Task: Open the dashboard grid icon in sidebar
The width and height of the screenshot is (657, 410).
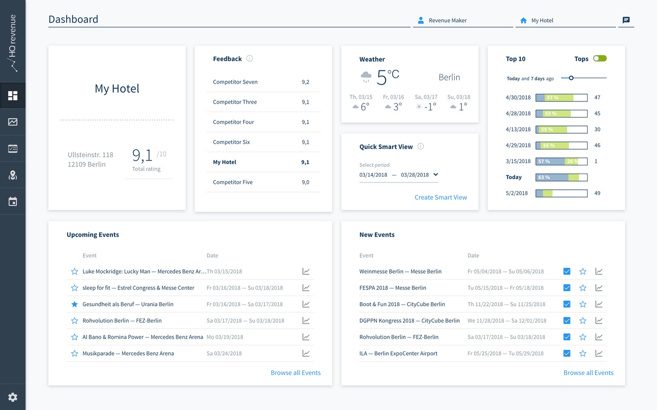Action: 13,96
